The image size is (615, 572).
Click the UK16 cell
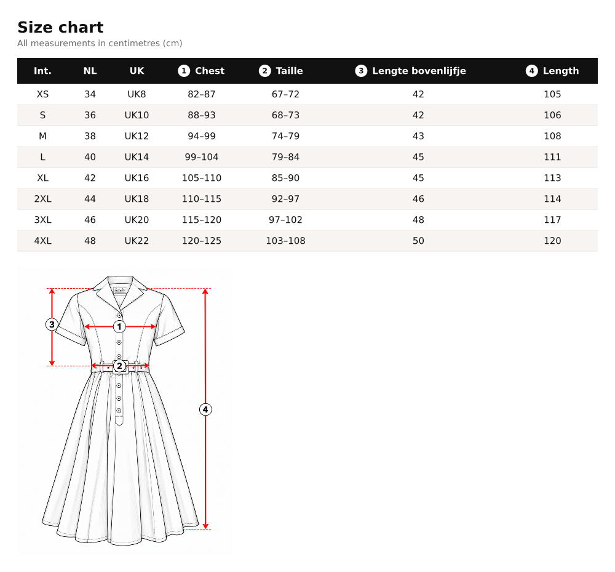click(137, 178)
